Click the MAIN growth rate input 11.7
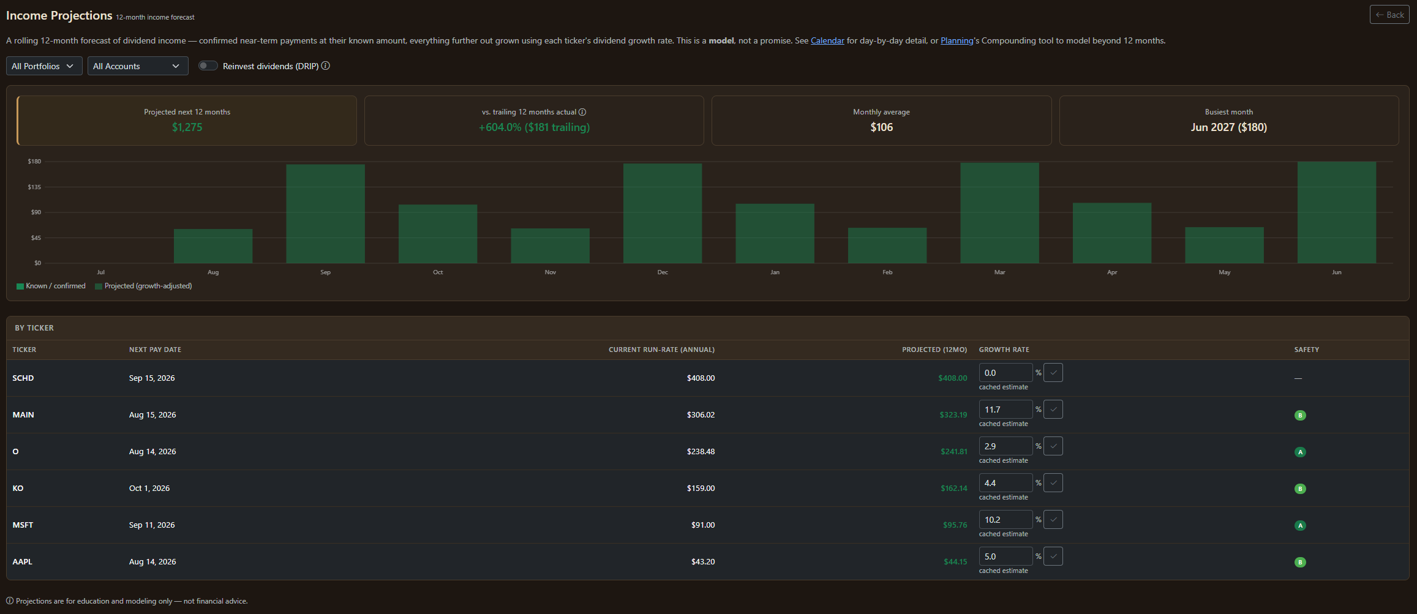 click(1005, 410)
